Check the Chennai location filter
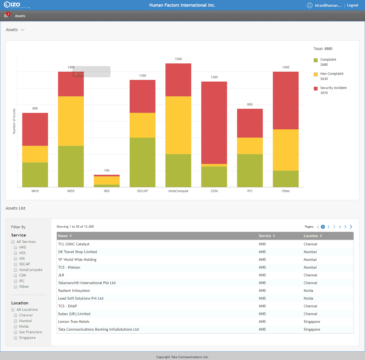The width and height of the screenshot is (365, 360). (x=15, y=315)
